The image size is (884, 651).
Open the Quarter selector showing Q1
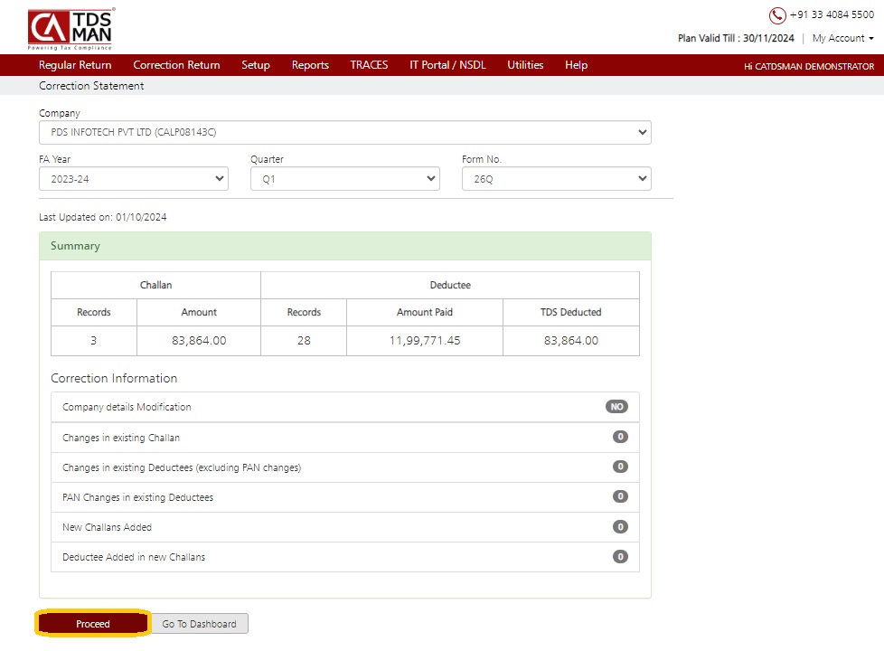point(345,179)
